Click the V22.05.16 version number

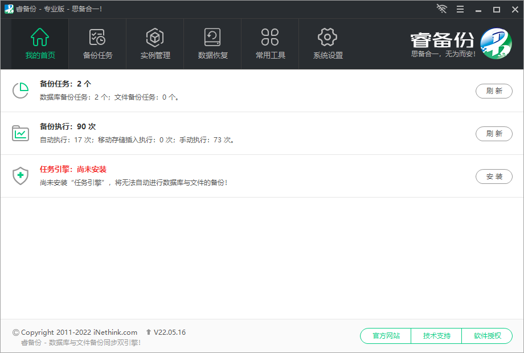[169, 333]
